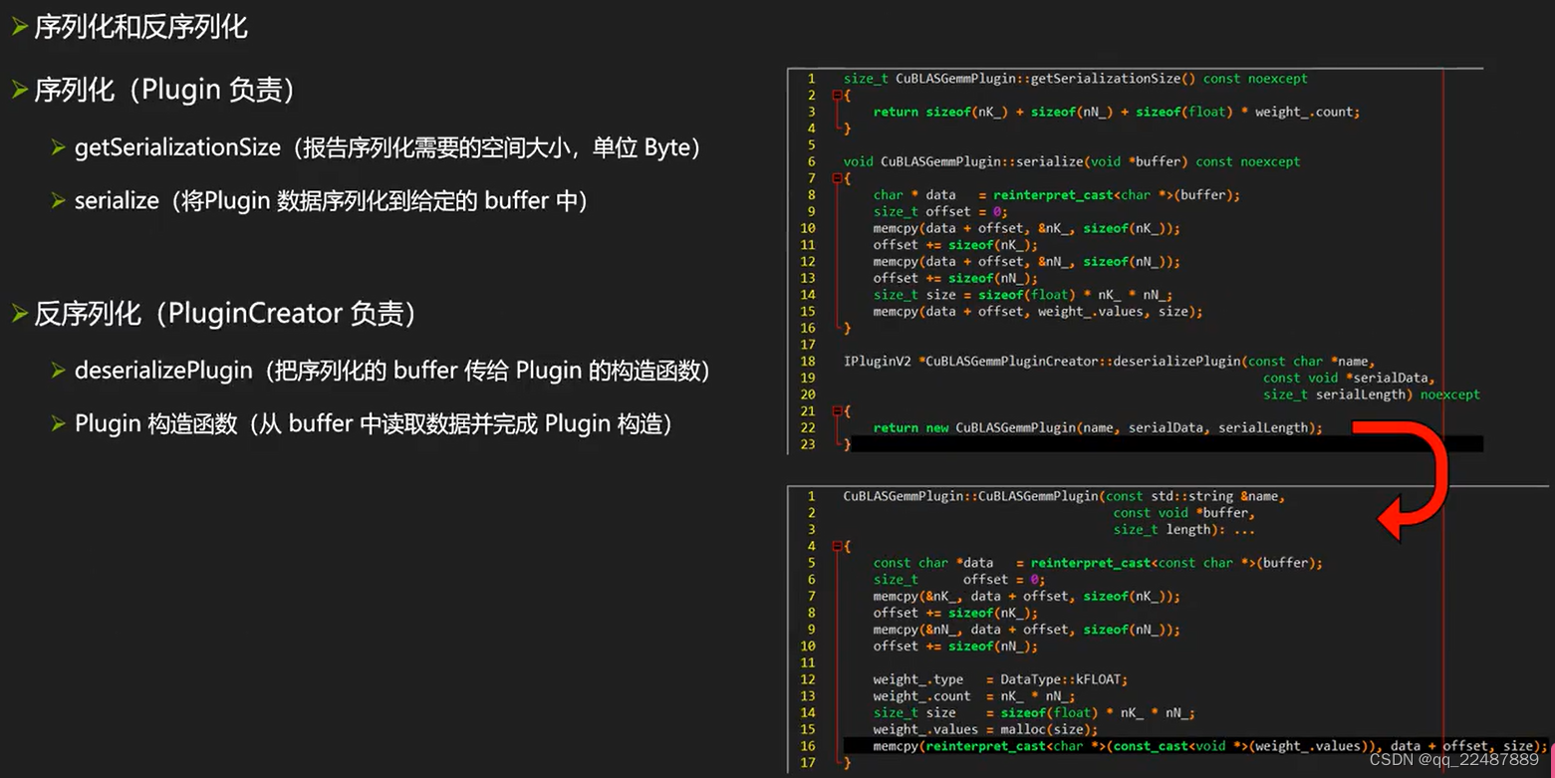Image resolution: width=1555 pixels, height=778 pixels.
Task: Click memcpy(&nK_, data + offset, sizeof(nK_)) line
Action: (1027, 596)
